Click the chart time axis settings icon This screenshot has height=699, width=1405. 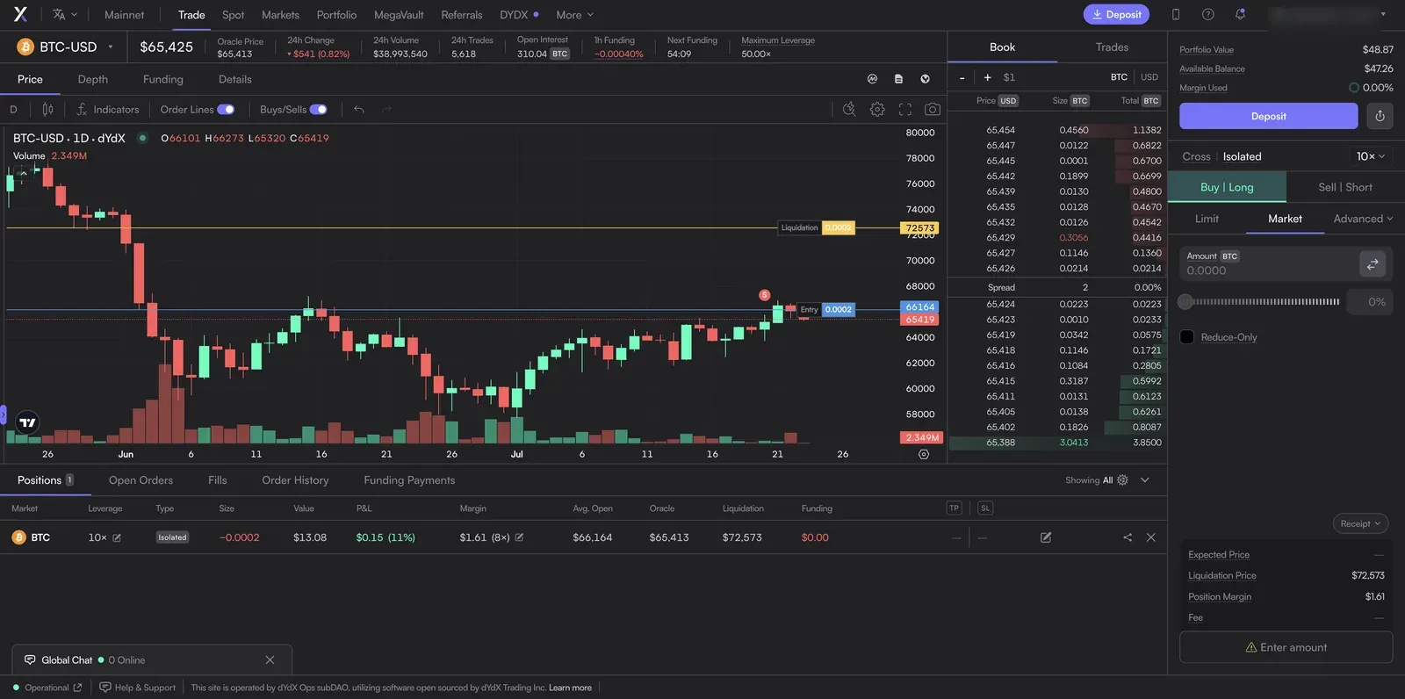[924, 454]
